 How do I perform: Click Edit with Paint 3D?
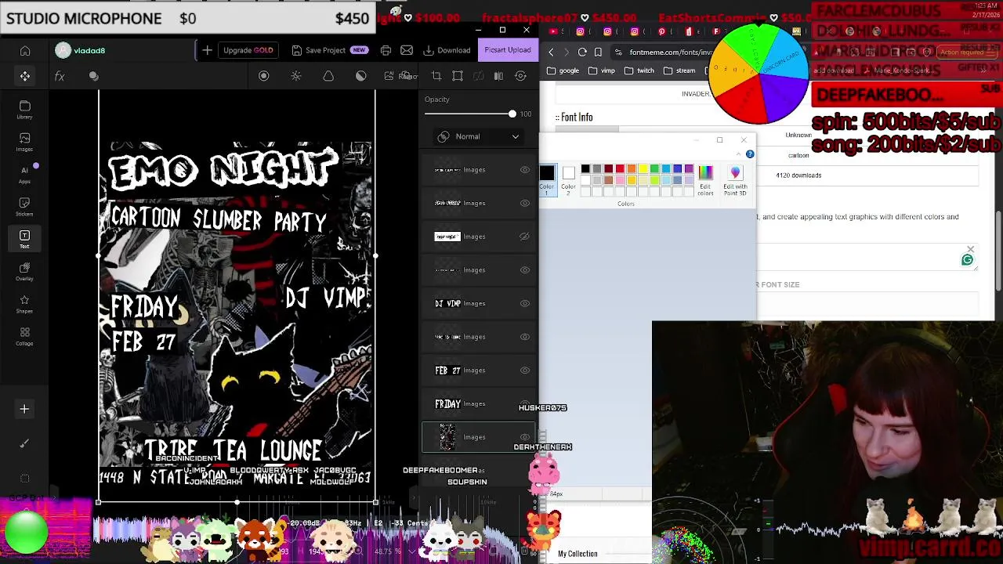(735, 180)
